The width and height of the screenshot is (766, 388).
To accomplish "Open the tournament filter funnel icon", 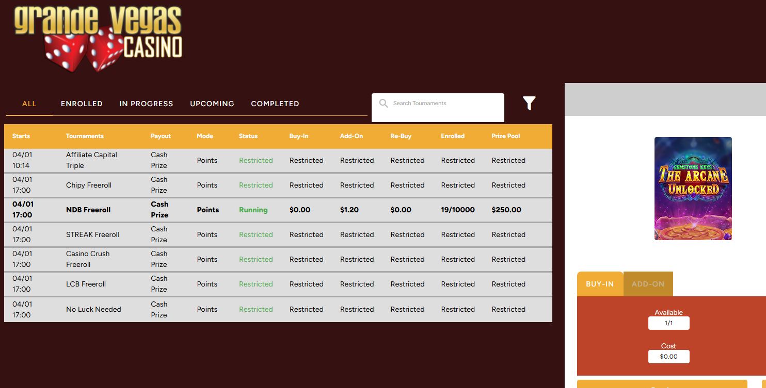I will coord(529,104).
